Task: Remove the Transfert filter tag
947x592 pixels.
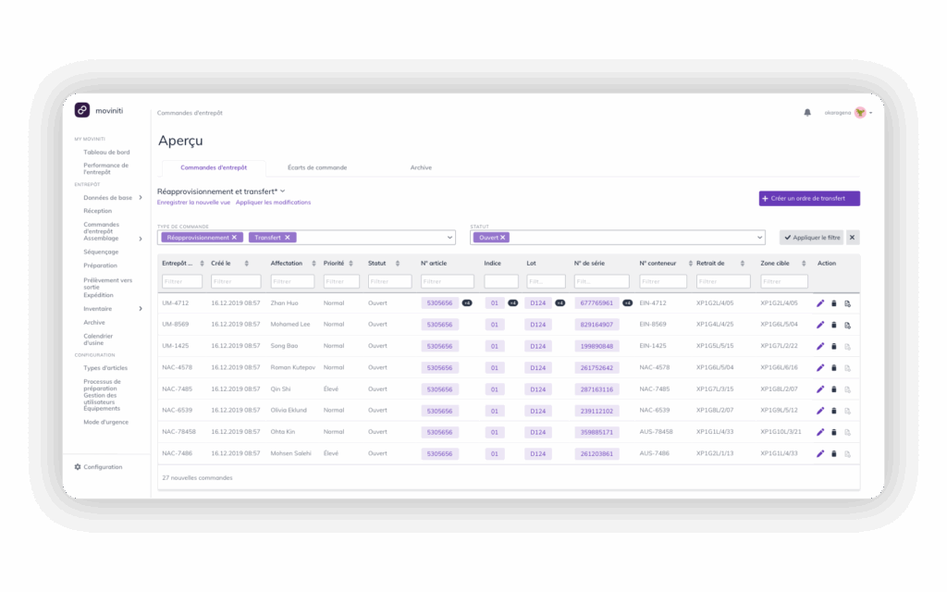Action: click(x=288, y=238)
